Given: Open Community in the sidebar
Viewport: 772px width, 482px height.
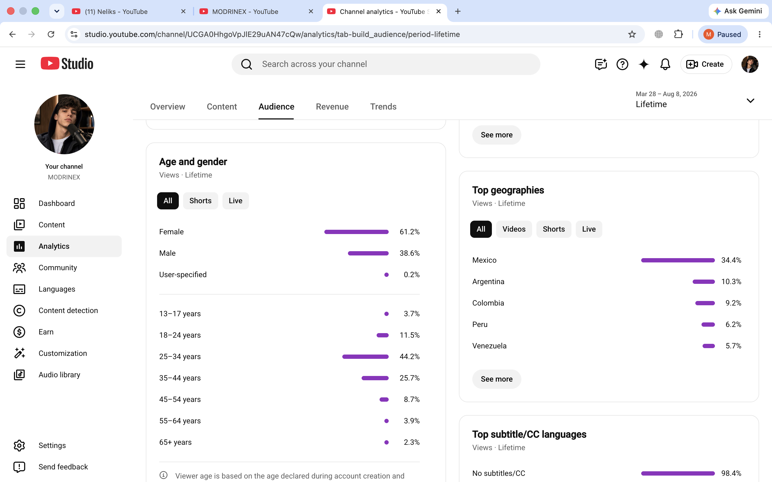Looking at the screenshot, I should pos(64,268).
